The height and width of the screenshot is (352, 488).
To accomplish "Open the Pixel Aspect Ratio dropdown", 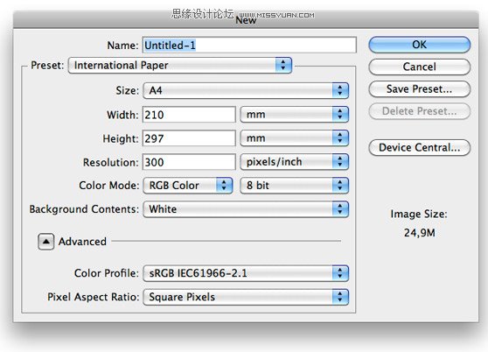I will 246,297.
